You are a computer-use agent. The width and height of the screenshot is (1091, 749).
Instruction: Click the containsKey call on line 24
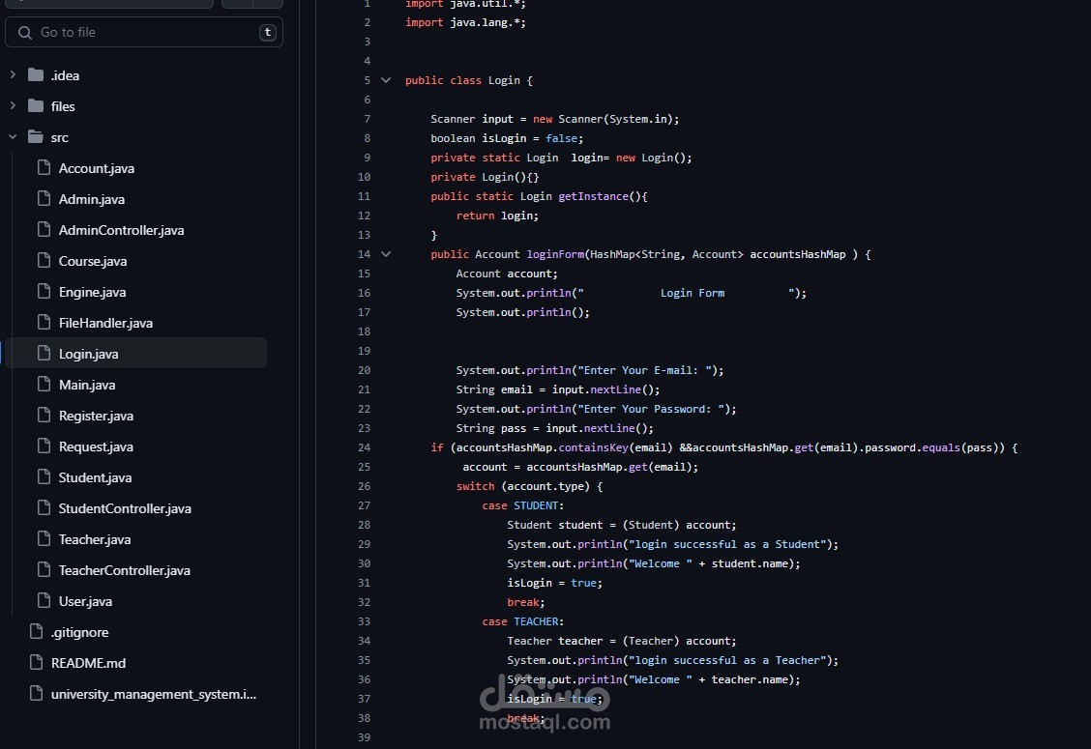tap(594, 447)
